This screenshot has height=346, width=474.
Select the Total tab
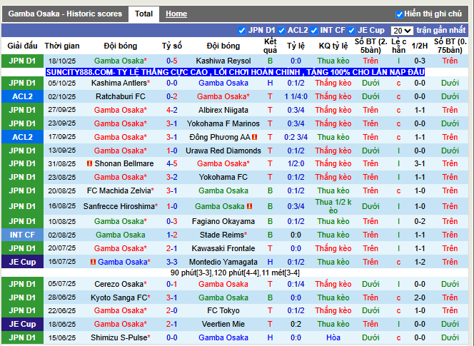(143, 14)
